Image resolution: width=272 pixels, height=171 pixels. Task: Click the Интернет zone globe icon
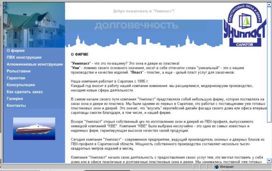217,167
